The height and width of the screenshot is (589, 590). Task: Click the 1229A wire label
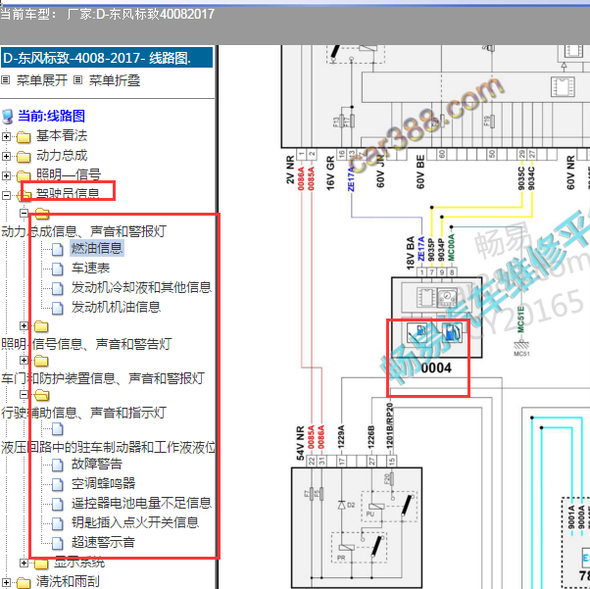click(341, 436)
